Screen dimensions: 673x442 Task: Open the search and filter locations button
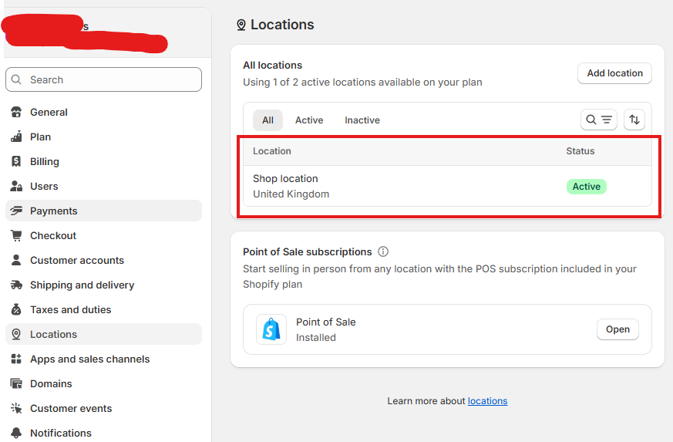(599, 120)
